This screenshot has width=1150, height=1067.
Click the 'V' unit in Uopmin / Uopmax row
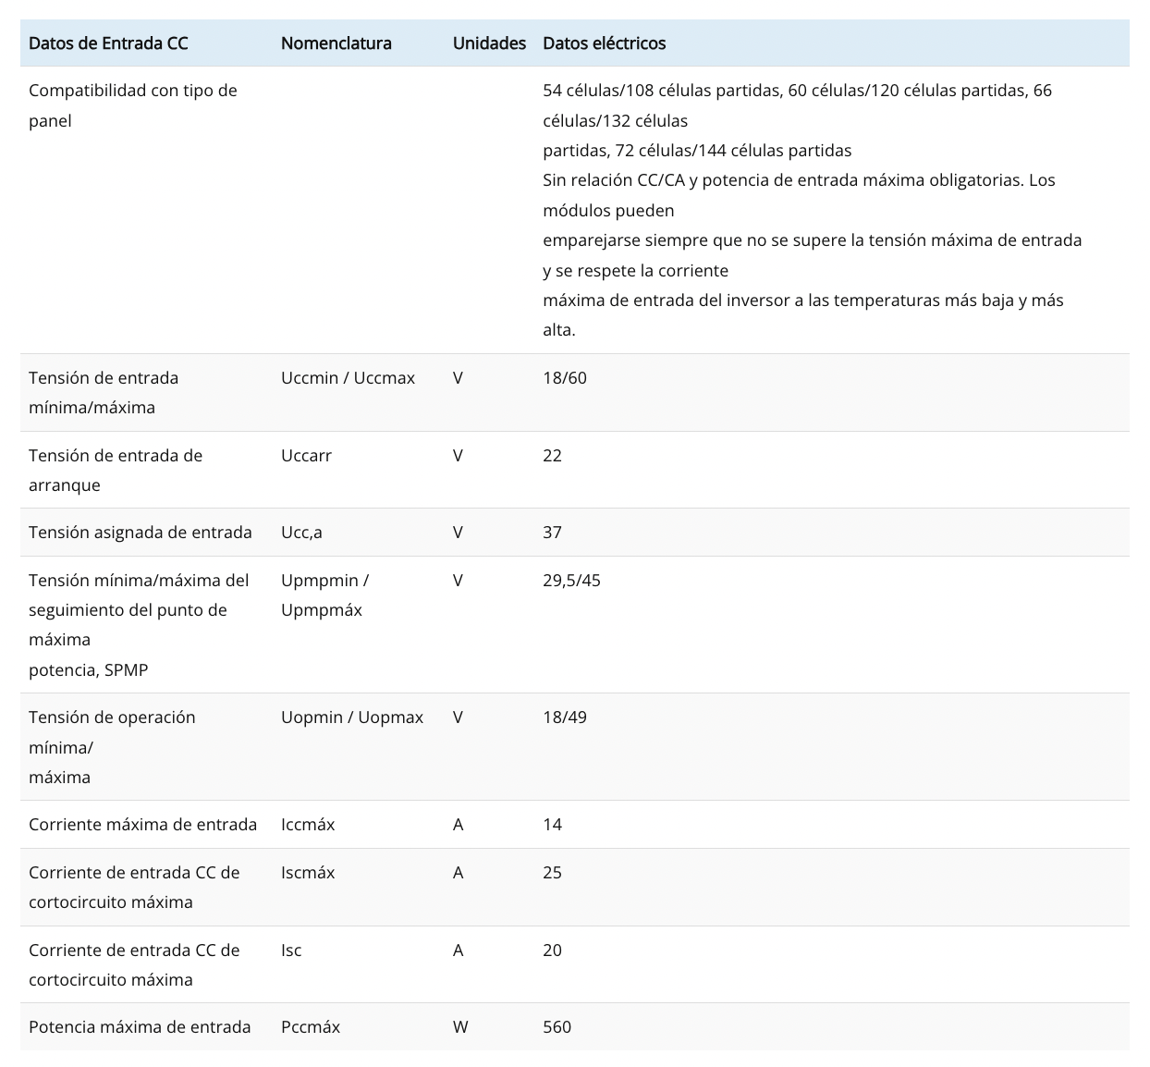pos(459,717)
